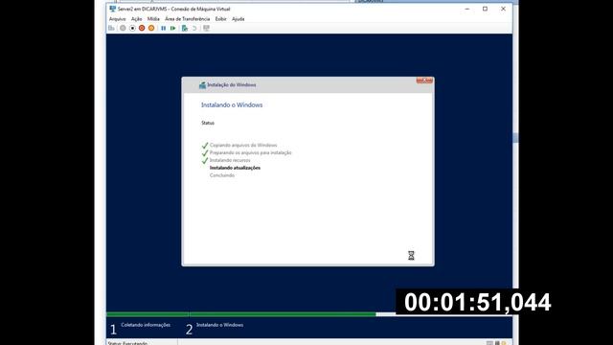
Task: Open the Exibir menu
Action: click(x=221, y=19)
